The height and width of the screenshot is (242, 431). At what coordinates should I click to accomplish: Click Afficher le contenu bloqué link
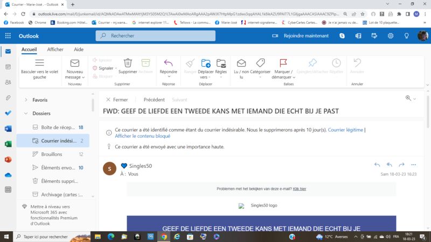[142, 136]
